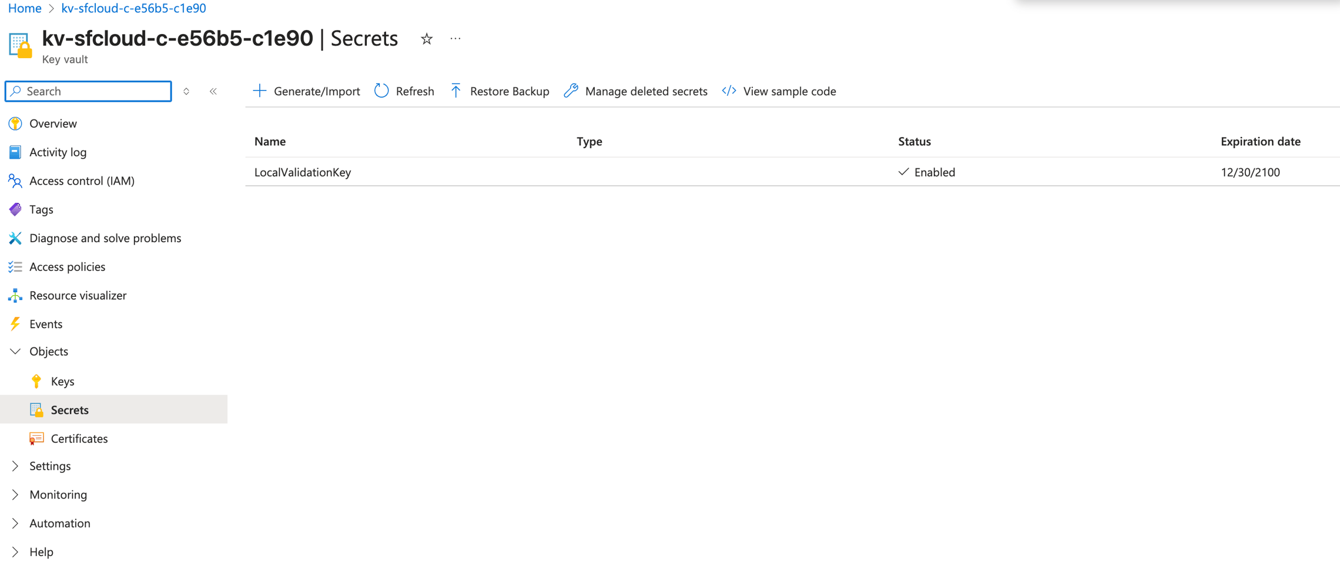Expand the Monitoring section
This screenshot has width=1340, height=582.
15,495
